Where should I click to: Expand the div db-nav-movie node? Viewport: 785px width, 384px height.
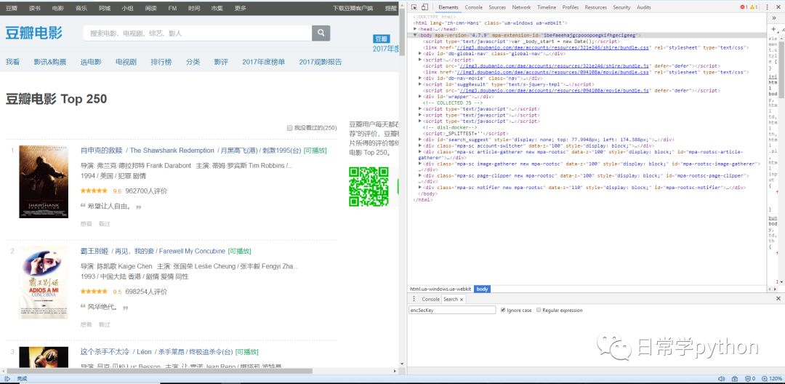(x=421, y=78)
